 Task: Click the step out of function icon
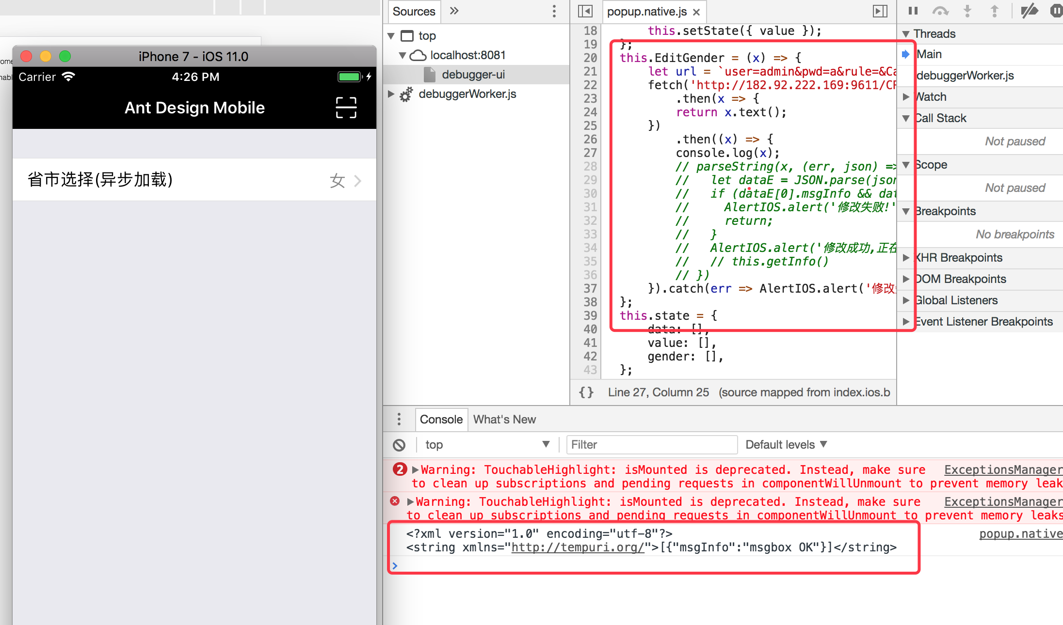[995, 11]
